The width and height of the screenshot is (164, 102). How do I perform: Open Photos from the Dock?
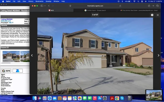tap(80, 98)
